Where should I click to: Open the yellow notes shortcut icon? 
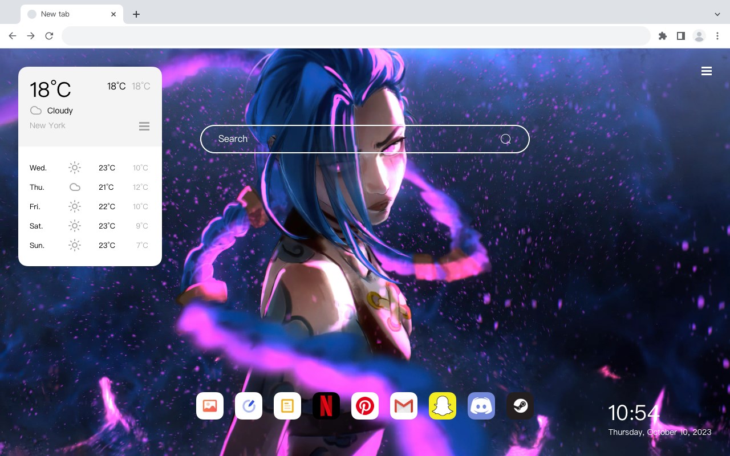click(287, 406)
